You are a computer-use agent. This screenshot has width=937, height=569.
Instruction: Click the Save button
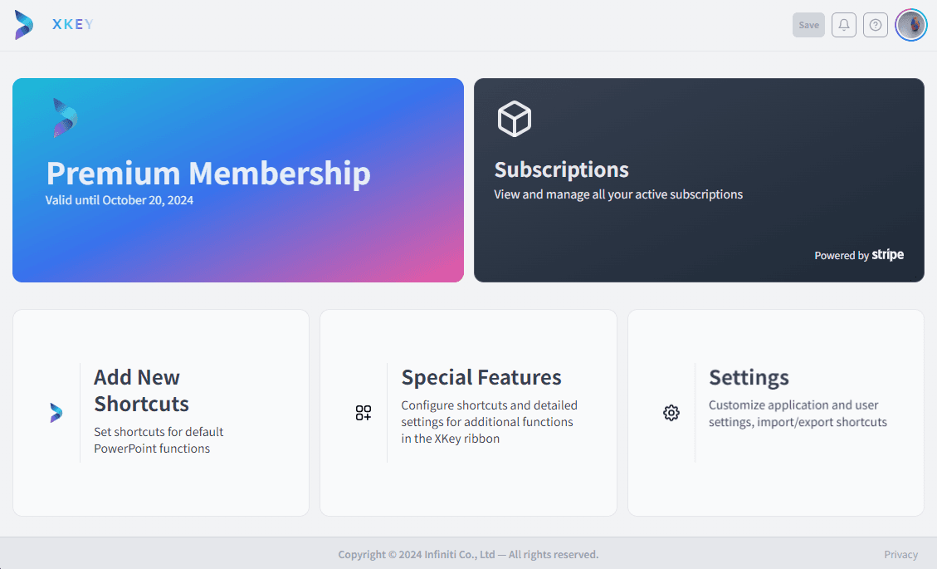[808, 25]
